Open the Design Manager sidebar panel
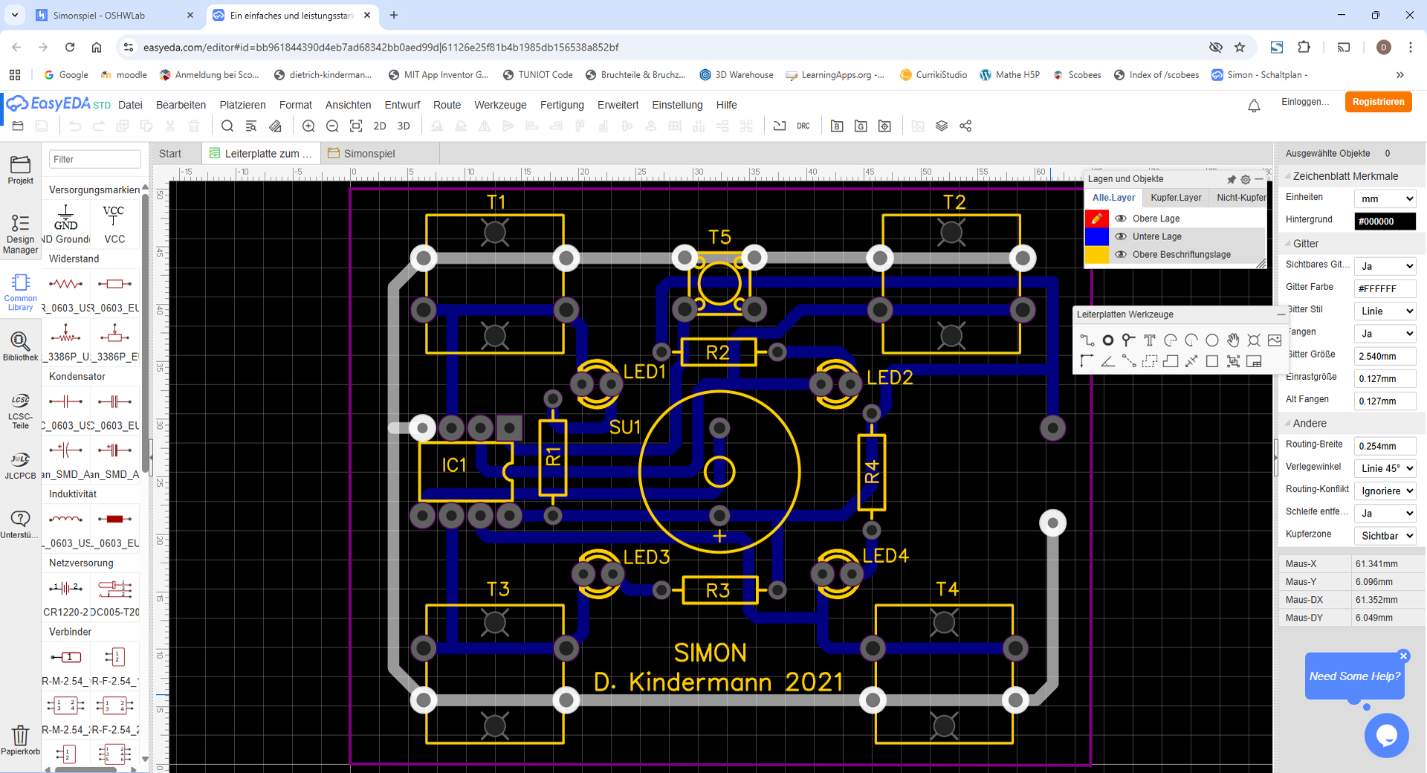This screenshot has height=773, width=1427. pyautogui.click(x=20, y=233)
